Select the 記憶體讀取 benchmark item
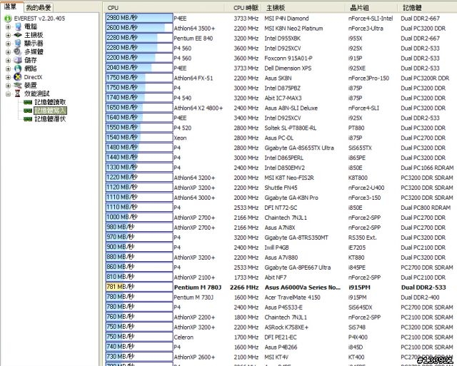 click(51, 102)
